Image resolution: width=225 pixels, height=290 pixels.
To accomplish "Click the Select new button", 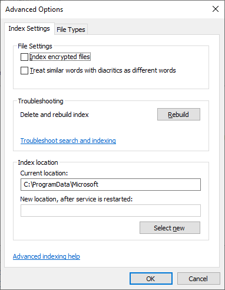I will pyautogui.click(x=170, y=228).
